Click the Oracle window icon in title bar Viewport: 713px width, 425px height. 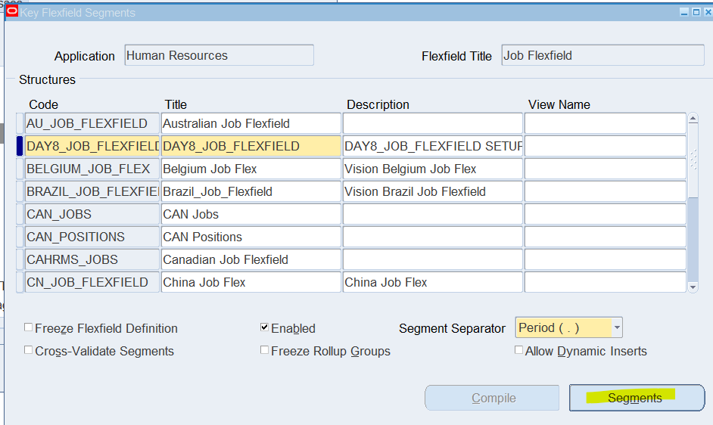[12, 12]
